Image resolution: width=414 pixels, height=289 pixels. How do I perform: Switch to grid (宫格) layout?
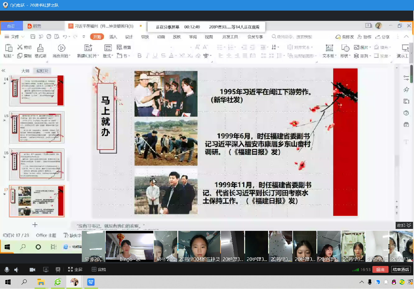click(x=99, y=269)
